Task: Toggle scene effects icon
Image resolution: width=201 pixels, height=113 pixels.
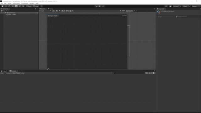Action: [62, 11]
